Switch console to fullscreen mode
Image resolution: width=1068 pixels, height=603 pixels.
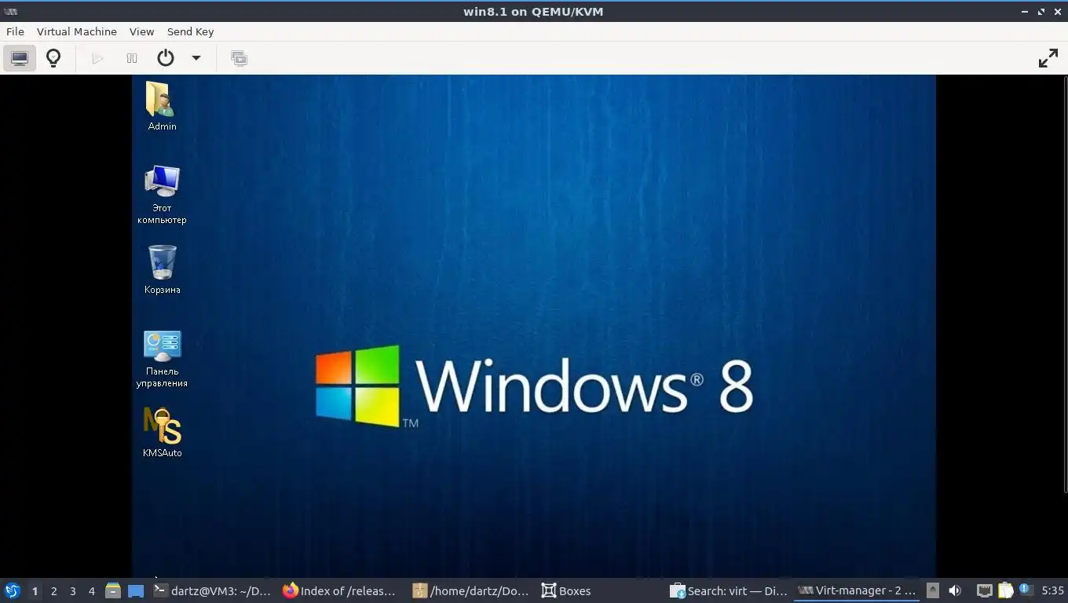tap(1048, 58)
